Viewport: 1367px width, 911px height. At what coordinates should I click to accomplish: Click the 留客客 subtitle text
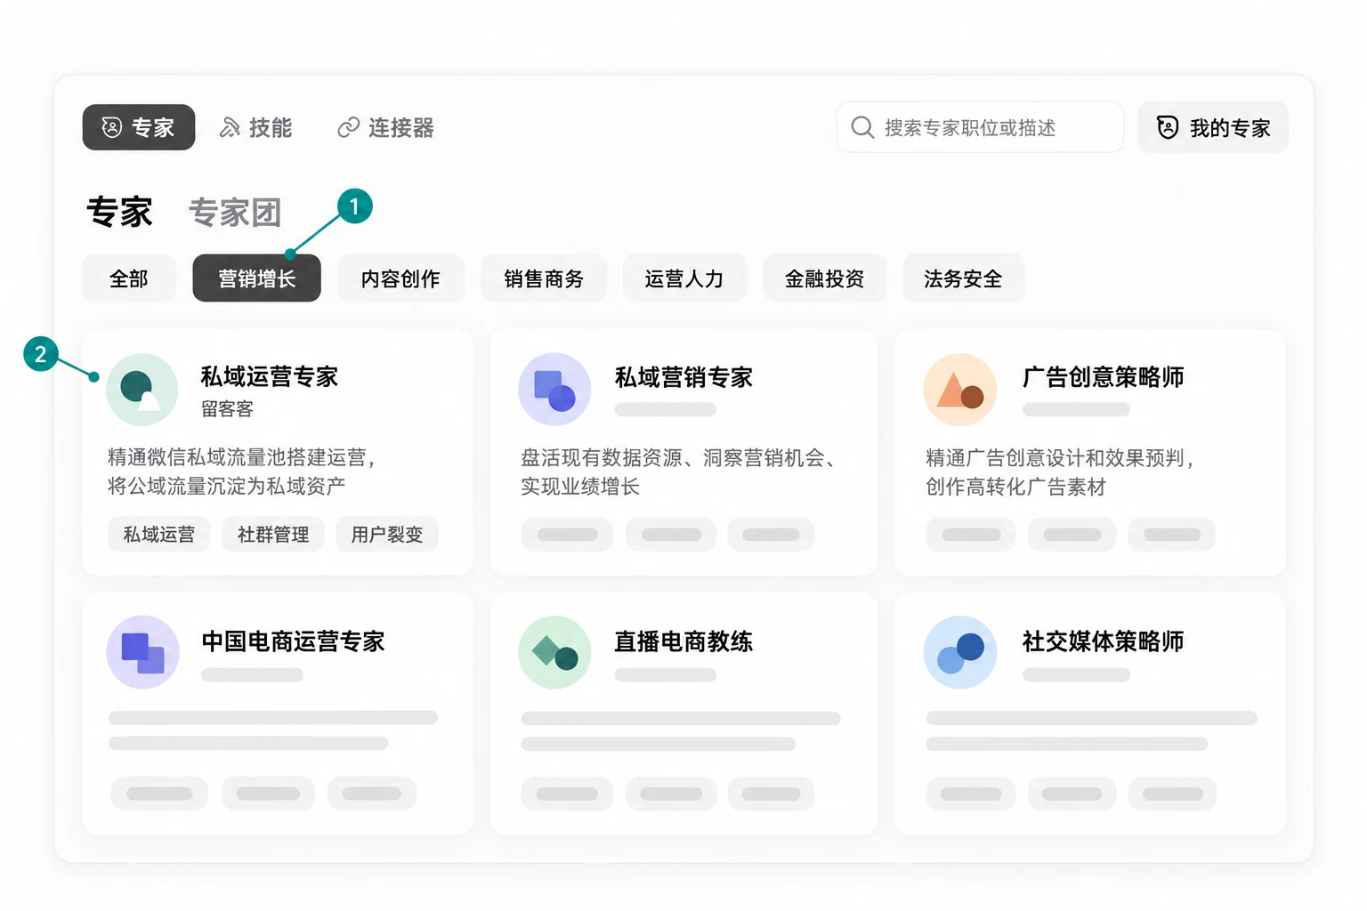coord(227,409)
